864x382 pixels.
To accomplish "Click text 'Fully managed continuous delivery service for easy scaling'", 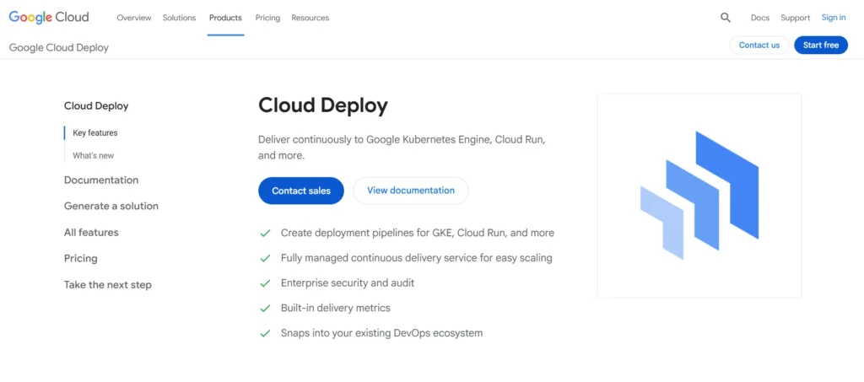I will pyautogui.click(x=417, y=257).
